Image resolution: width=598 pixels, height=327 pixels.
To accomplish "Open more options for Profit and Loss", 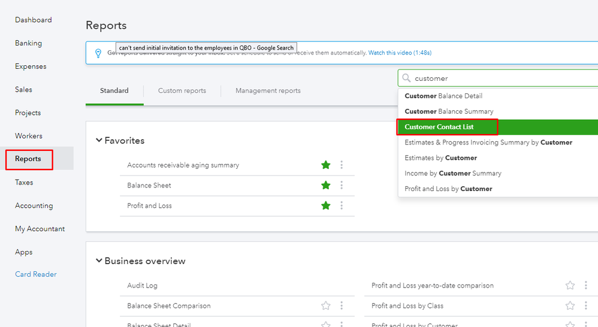I will coord(342,206).
